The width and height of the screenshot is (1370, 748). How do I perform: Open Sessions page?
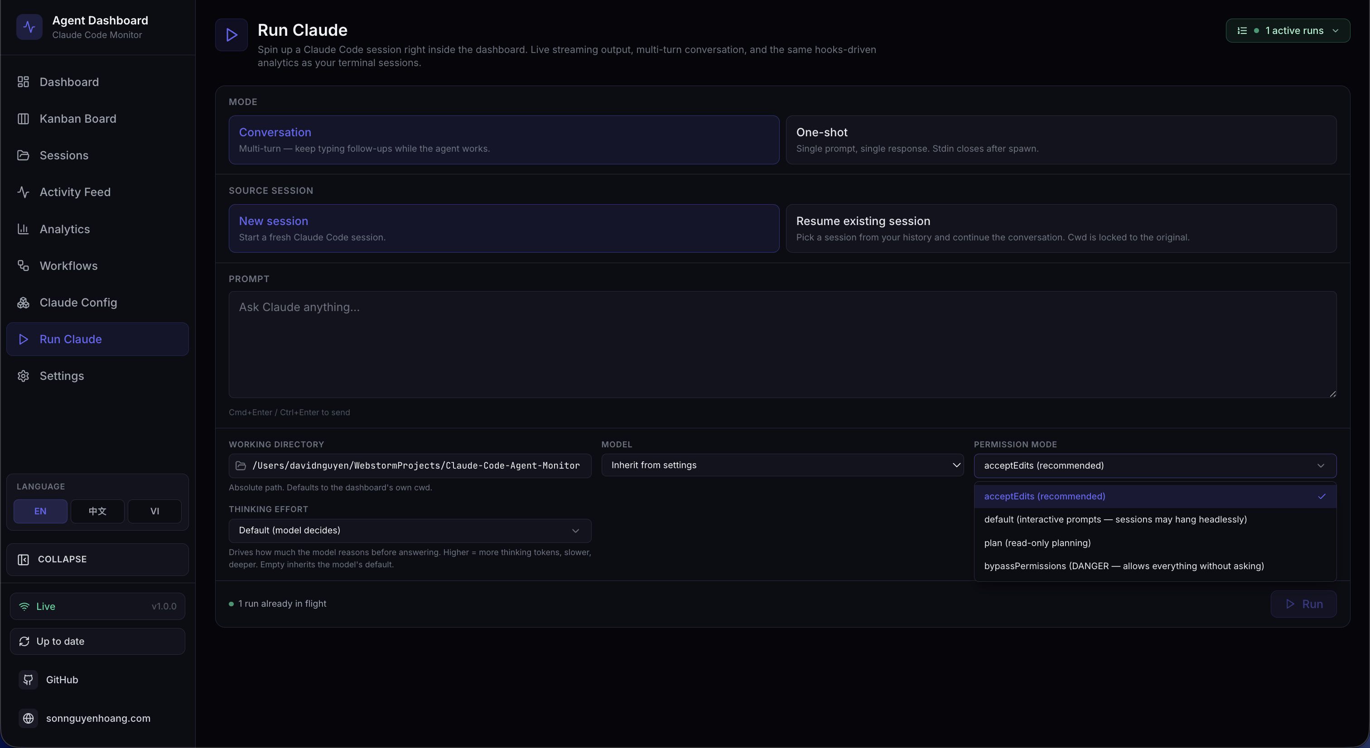coord(97,155)
